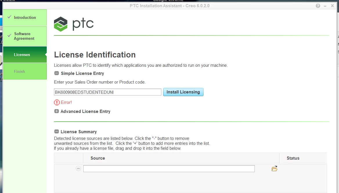Select the Finish step

[x=25, y=71]
